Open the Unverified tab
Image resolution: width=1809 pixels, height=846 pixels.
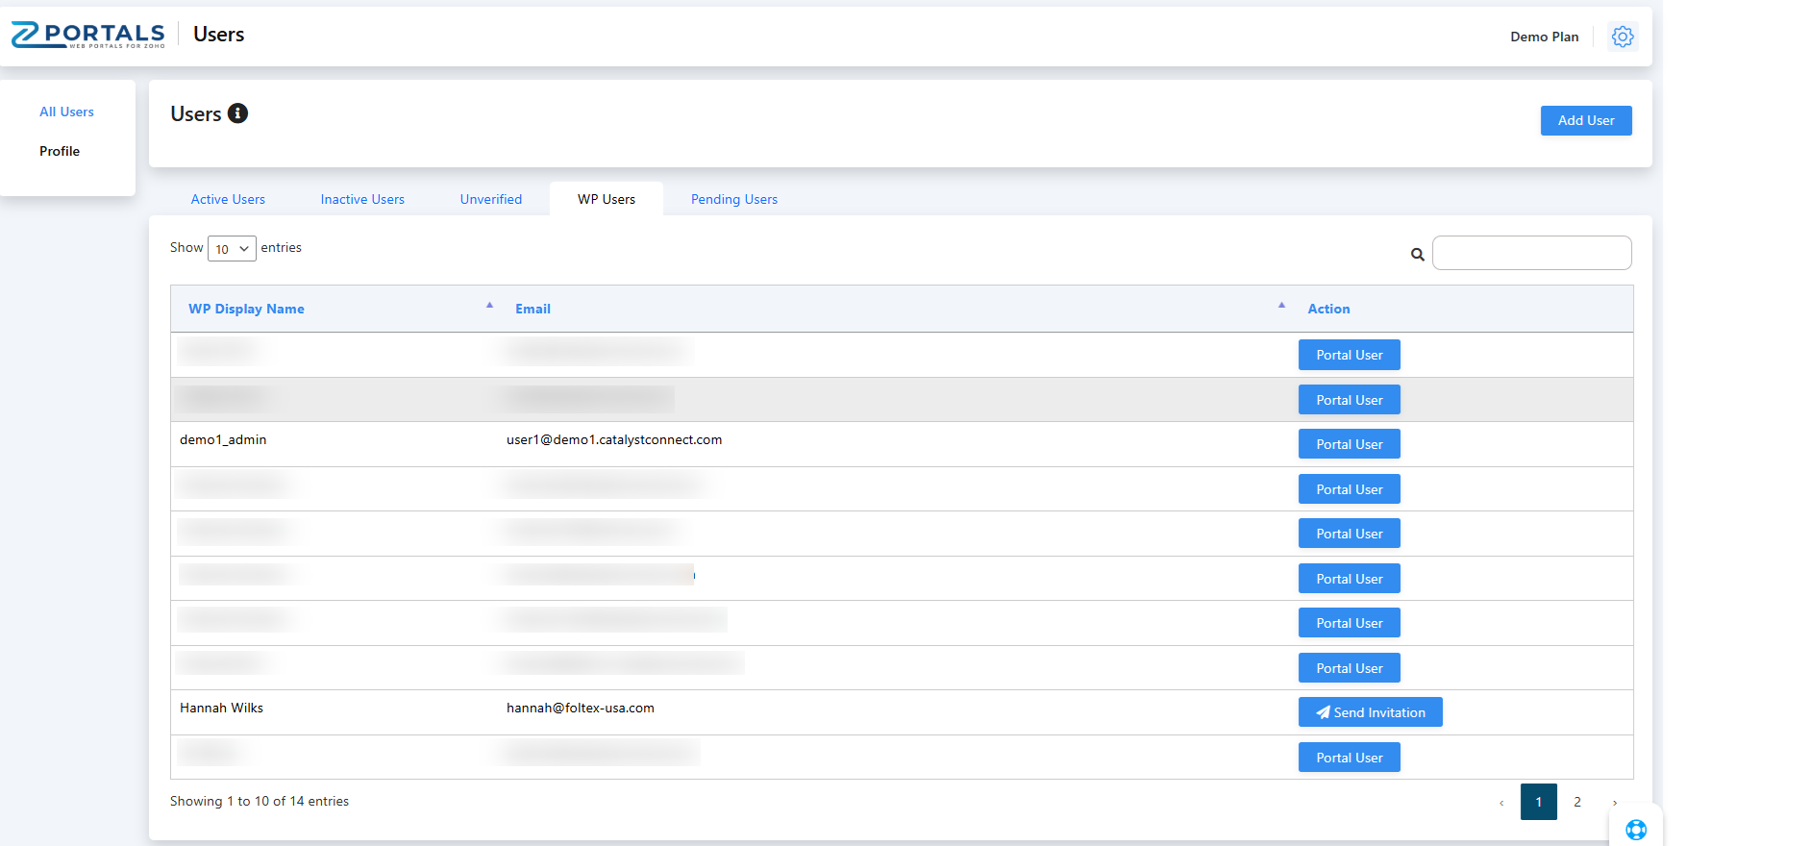click(490, 199)
